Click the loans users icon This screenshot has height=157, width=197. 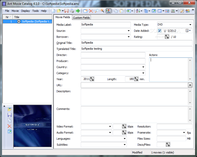point(188,11)
